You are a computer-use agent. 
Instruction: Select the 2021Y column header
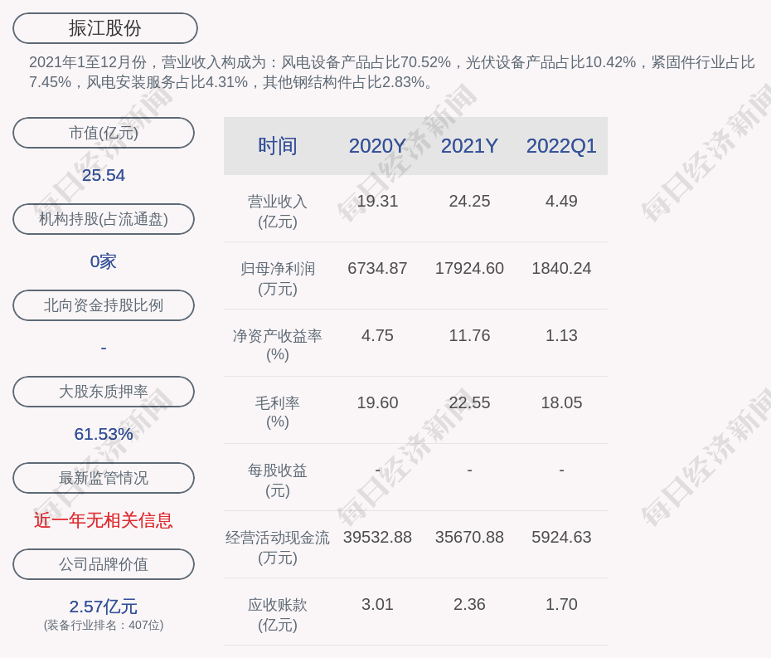pyautogui.click(x=469, y=146)
